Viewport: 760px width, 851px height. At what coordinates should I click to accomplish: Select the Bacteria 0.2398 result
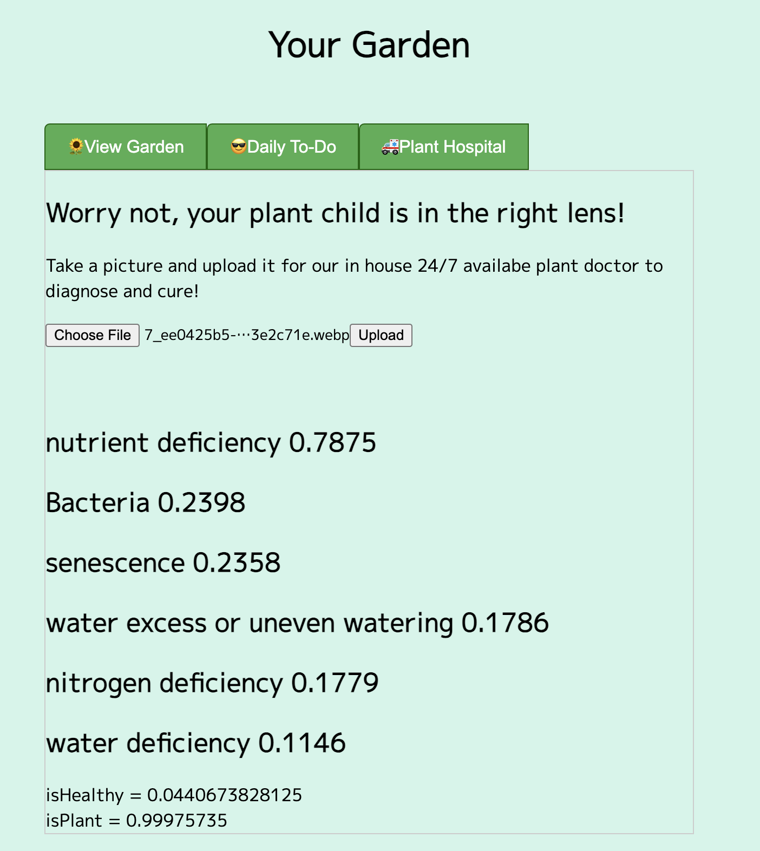click(x=146, y=503)
